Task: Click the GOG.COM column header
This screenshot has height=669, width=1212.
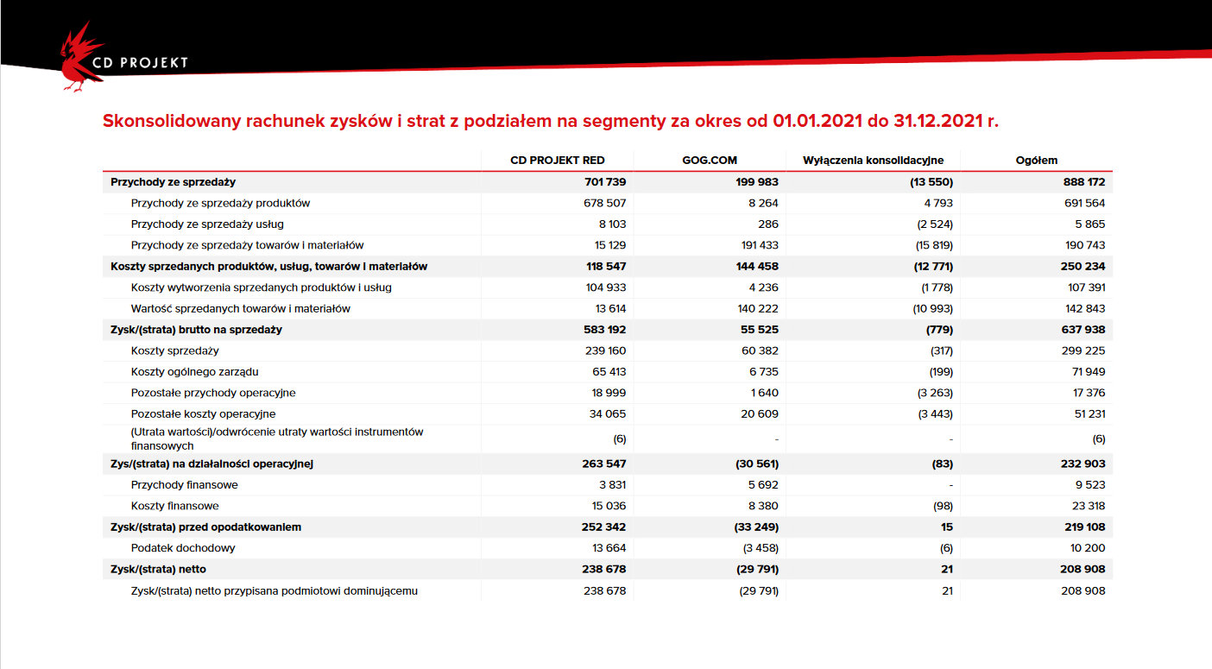Action: point(710,161)
